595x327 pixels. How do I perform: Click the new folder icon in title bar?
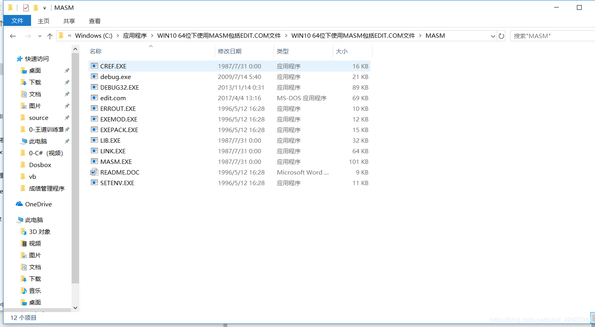click(x=36, y=7)
